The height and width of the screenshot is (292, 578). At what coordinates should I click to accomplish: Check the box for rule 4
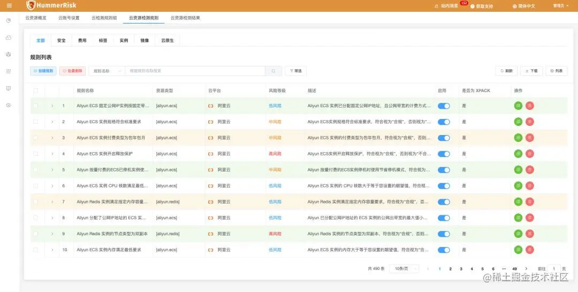[x=36, y=154]
